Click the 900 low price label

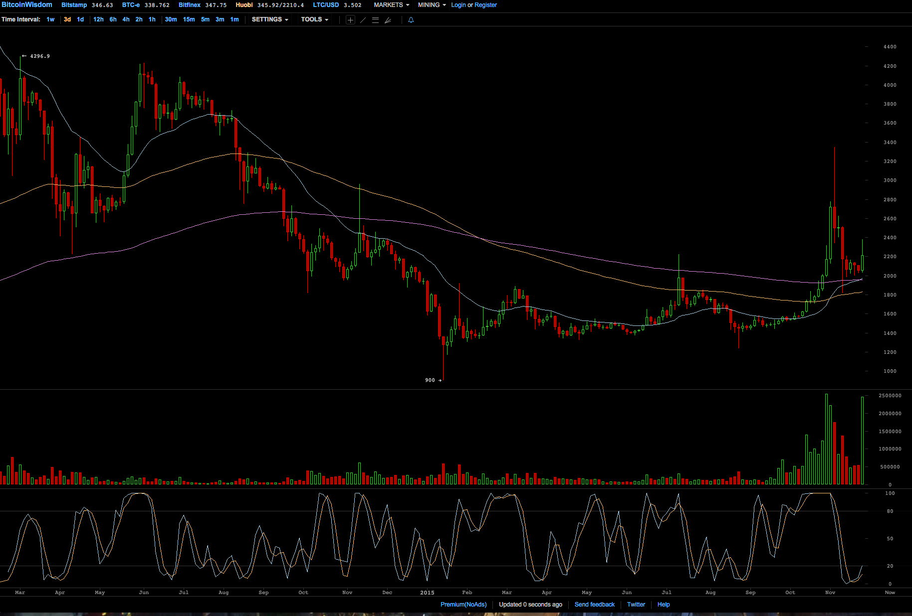430,380
